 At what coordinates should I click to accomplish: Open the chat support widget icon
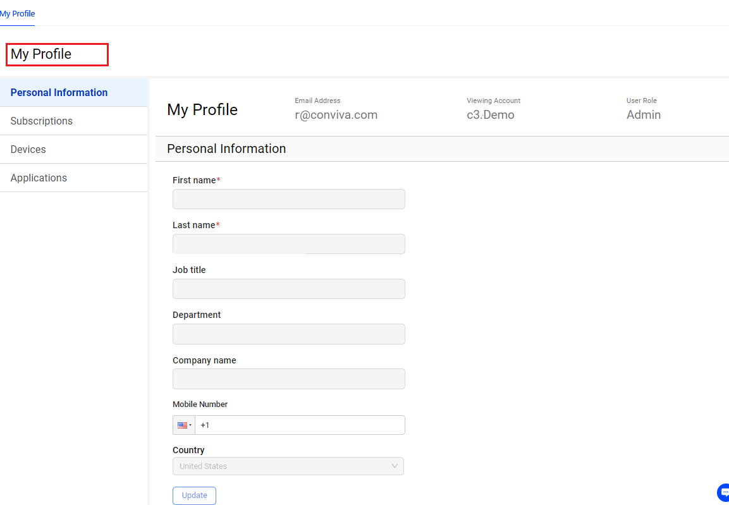(x=724, y=492)
